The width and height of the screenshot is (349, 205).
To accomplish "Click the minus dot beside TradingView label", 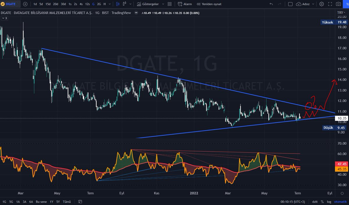I will (136, 12).
